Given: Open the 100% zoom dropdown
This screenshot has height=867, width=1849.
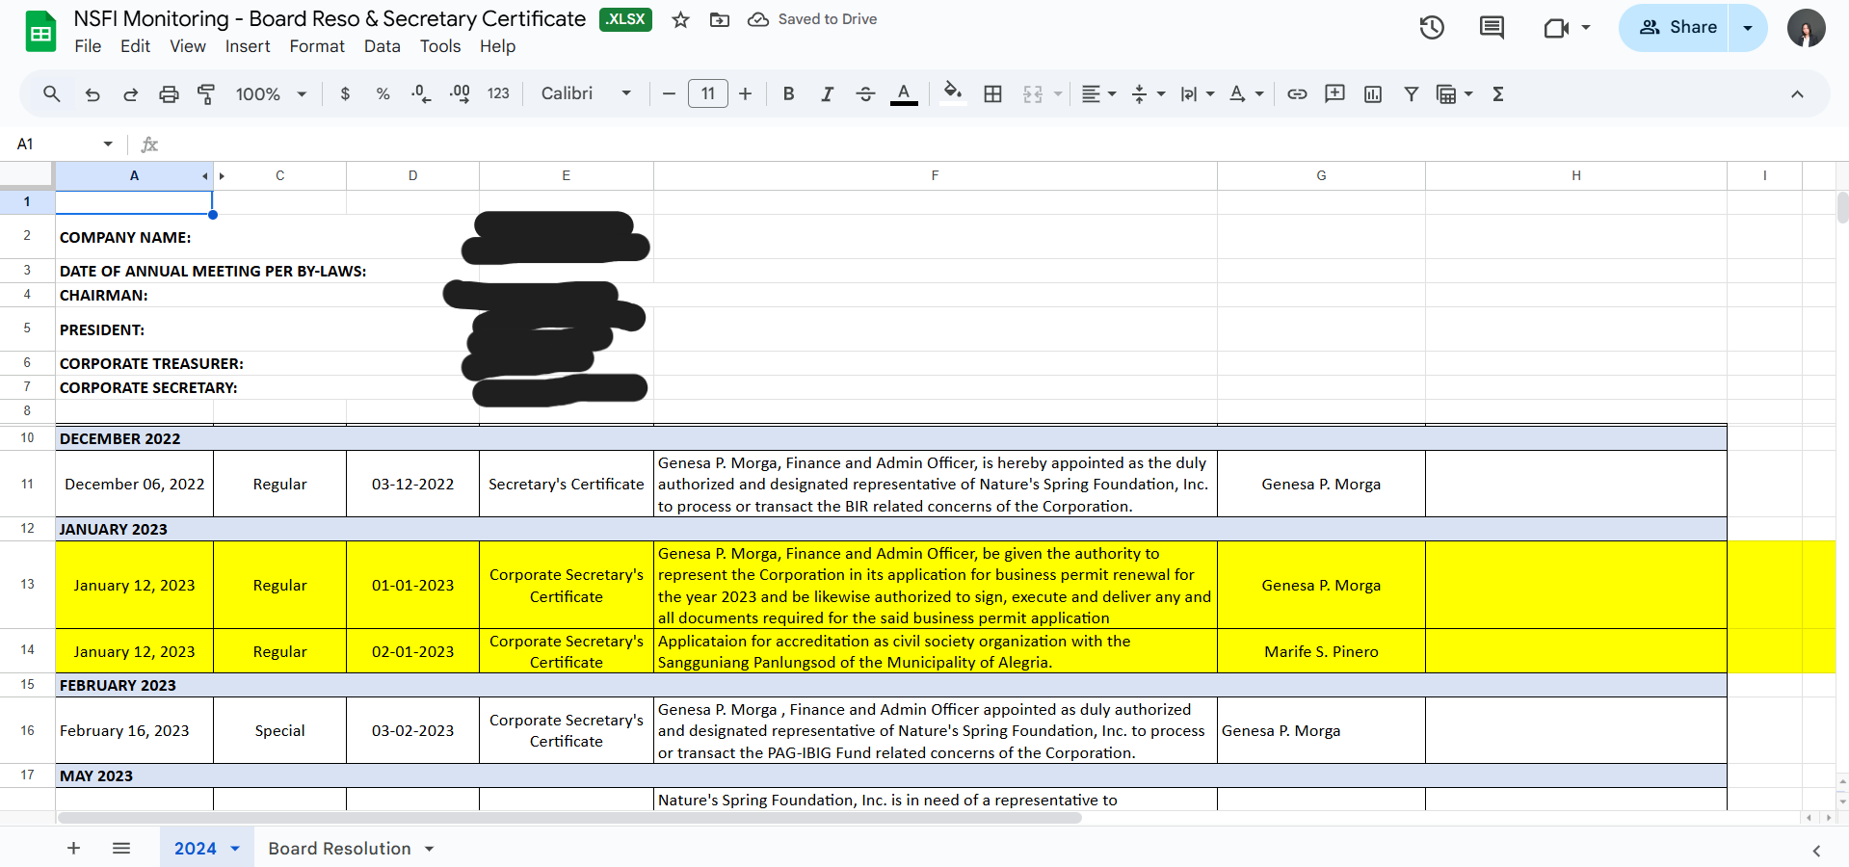Looking at the screenshot, I should coord(271,93).
